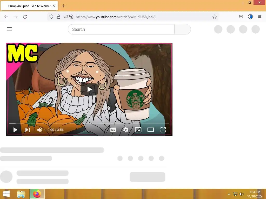Click the large center play button
Viewport: 266px width, 199px height.
(89, 89)
